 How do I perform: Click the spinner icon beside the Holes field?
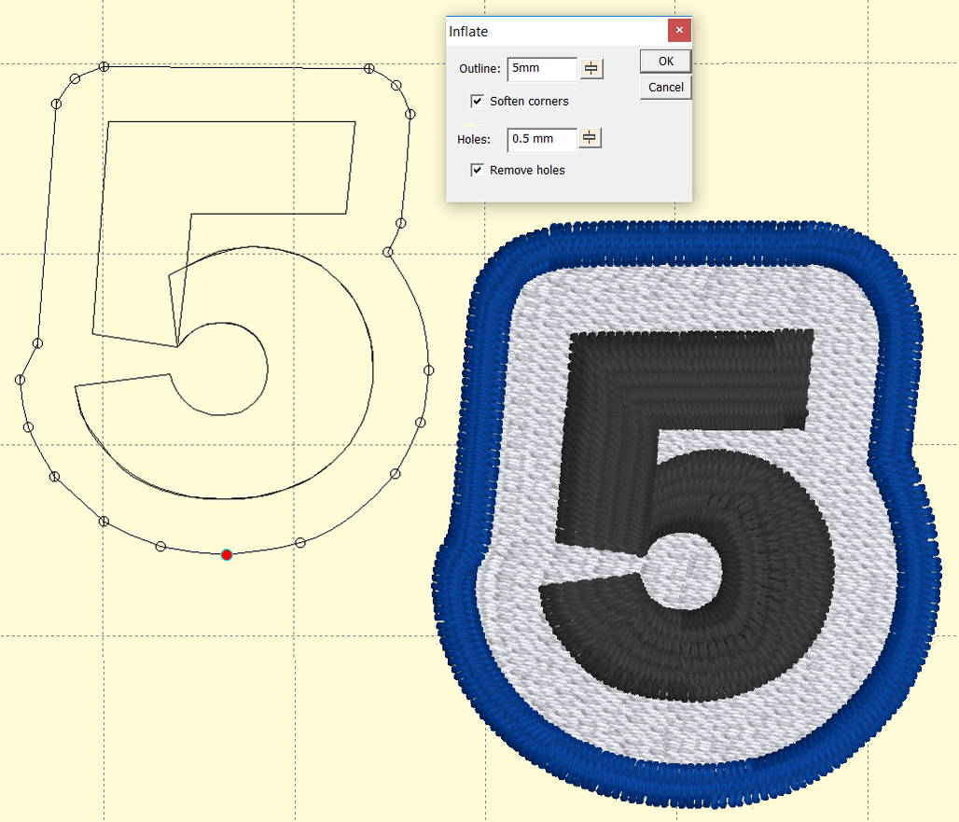click(590, 139)
